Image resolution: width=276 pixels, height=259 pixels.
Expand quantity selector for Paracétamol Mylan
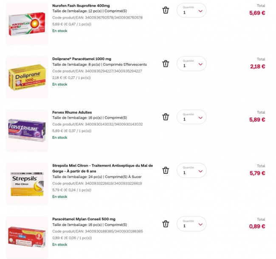[192, 224]
